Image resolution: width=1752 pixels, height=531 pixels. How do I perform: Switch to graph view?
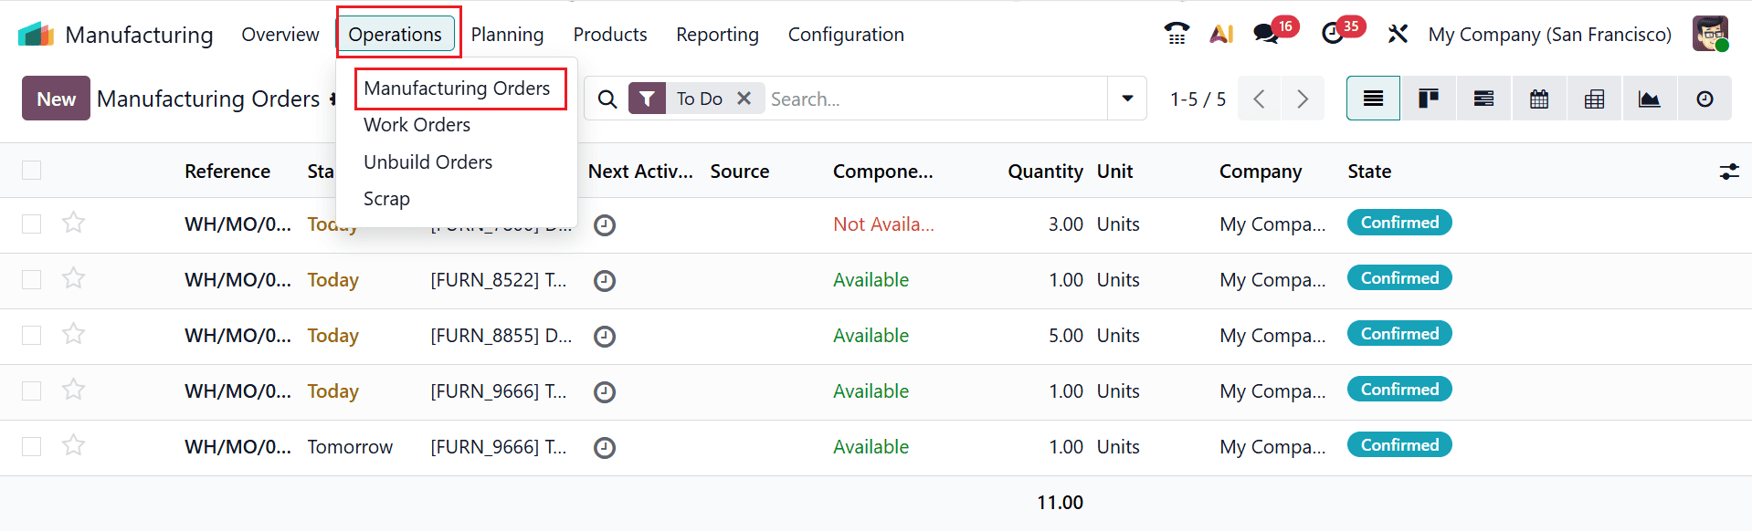pyautogui.click(x=1650, y=99)
